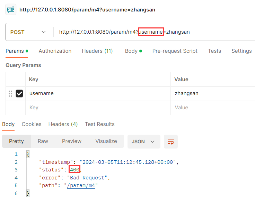Click the timestamp value in response

click(127, 162)
